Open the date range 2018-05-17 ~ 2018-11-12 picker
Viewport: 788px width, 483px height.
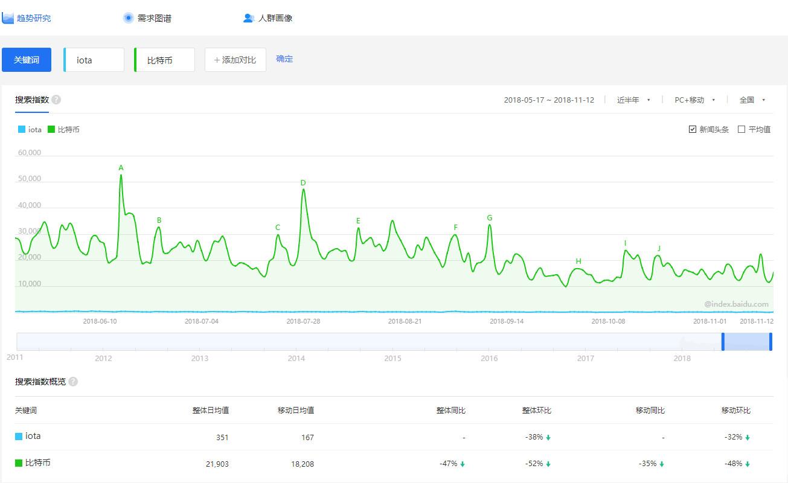(x=549, y=100)
